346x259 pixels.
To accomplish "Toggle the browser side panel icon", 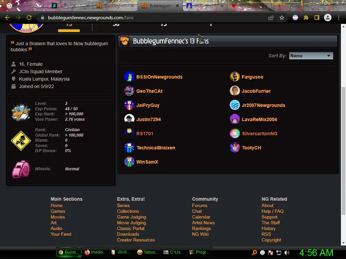I will click(x=317, y=18).
